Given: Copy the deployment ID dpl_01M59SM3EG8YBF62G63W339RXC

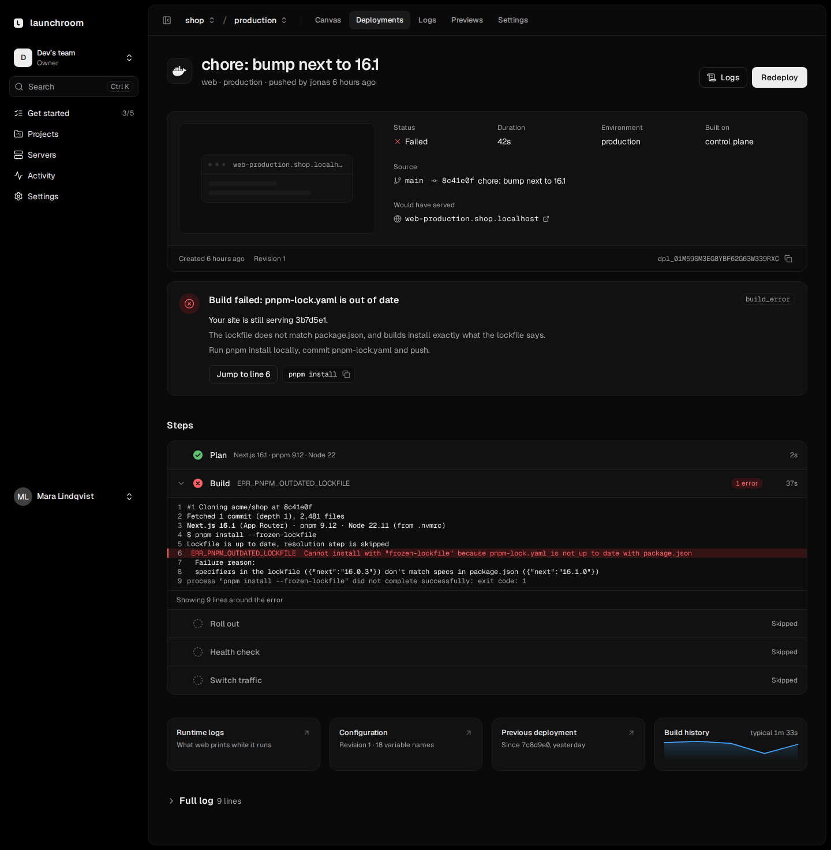Looking at the screenshot, I should click(788, 259).
